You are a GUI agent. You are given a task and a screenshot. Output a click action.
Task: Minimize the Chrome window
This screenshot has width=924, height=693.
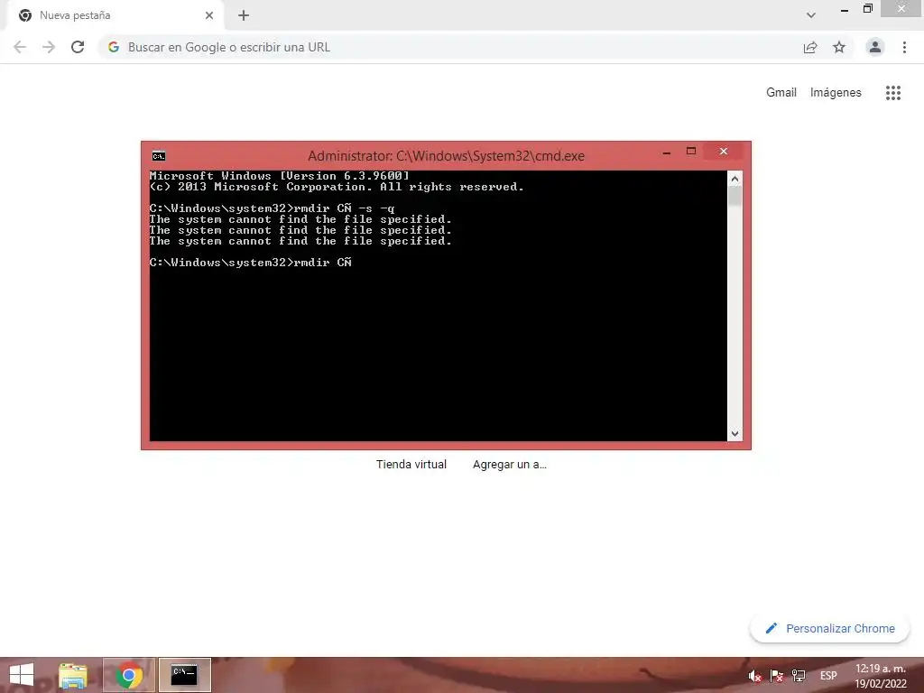pos(845,9)
